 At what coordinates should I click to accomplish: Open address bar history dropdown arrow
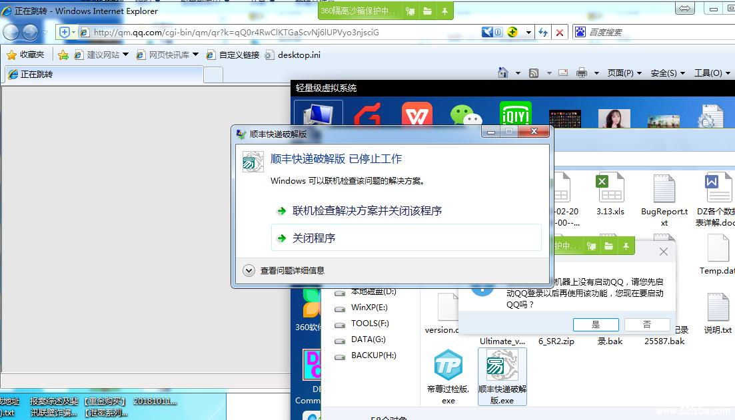pyautogui.click(x=528, y=33)
